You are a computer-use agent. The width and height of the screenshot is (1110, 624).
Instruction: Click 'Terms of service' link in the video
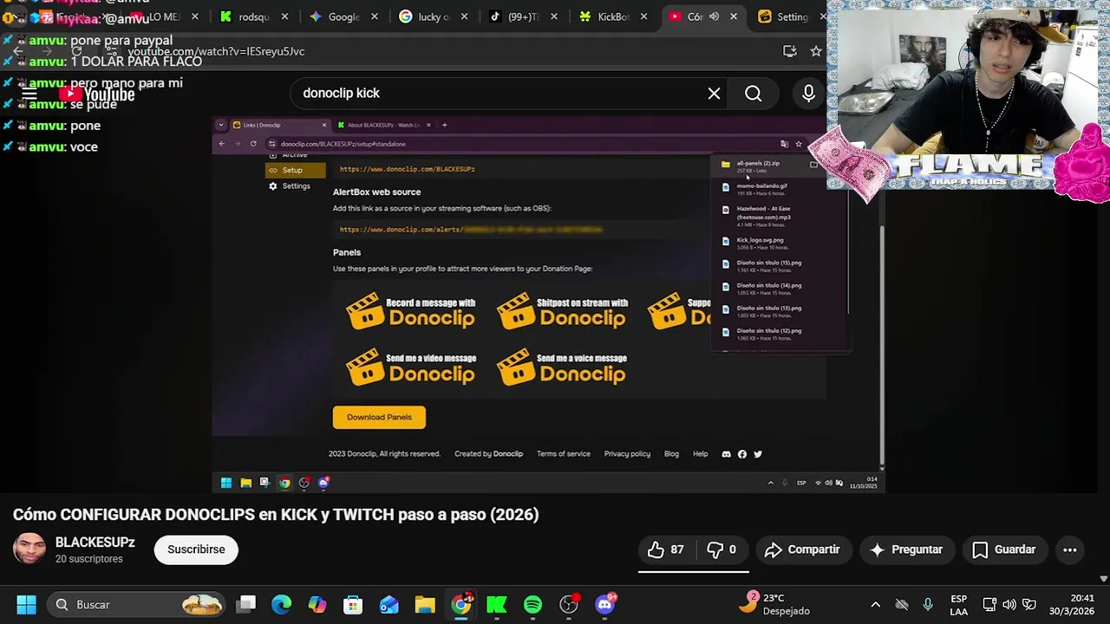563,454
